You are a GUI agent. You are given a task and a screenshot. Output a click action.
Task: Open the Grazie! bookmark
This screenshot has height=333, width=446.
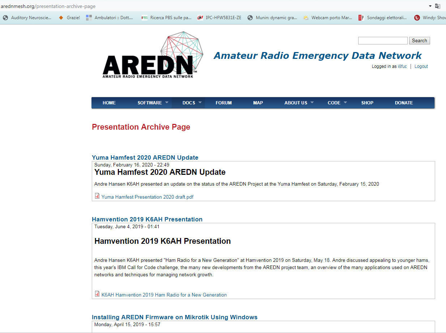point(69,17)
